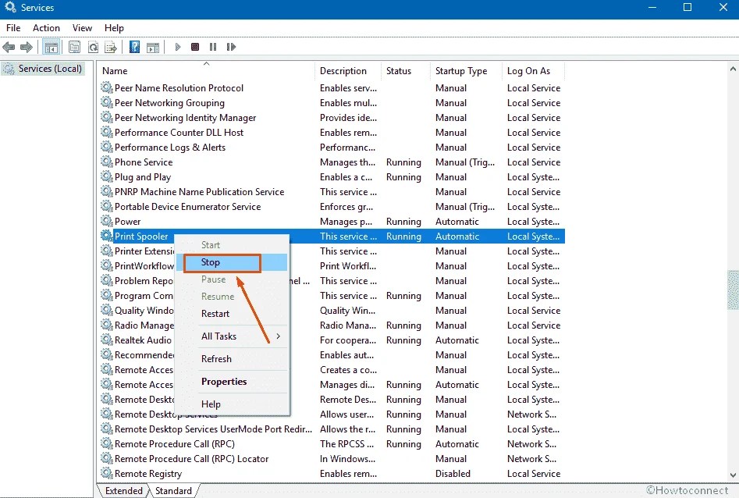
Task: Open the Action menu
Action: (x=46, y=27)
